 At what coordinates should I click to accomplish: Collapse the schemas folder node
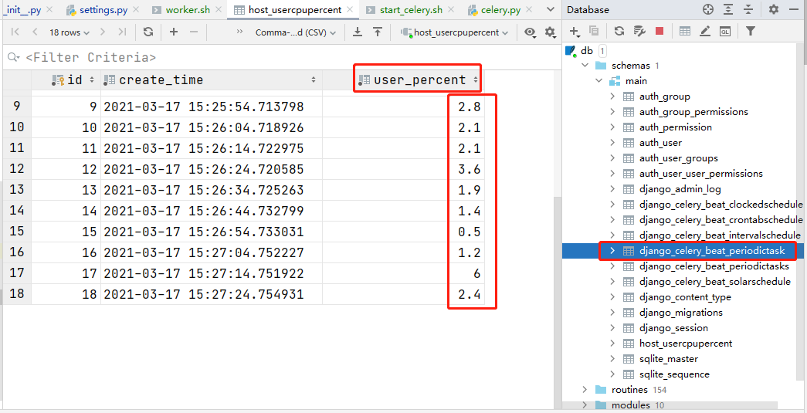click(585, 66)
